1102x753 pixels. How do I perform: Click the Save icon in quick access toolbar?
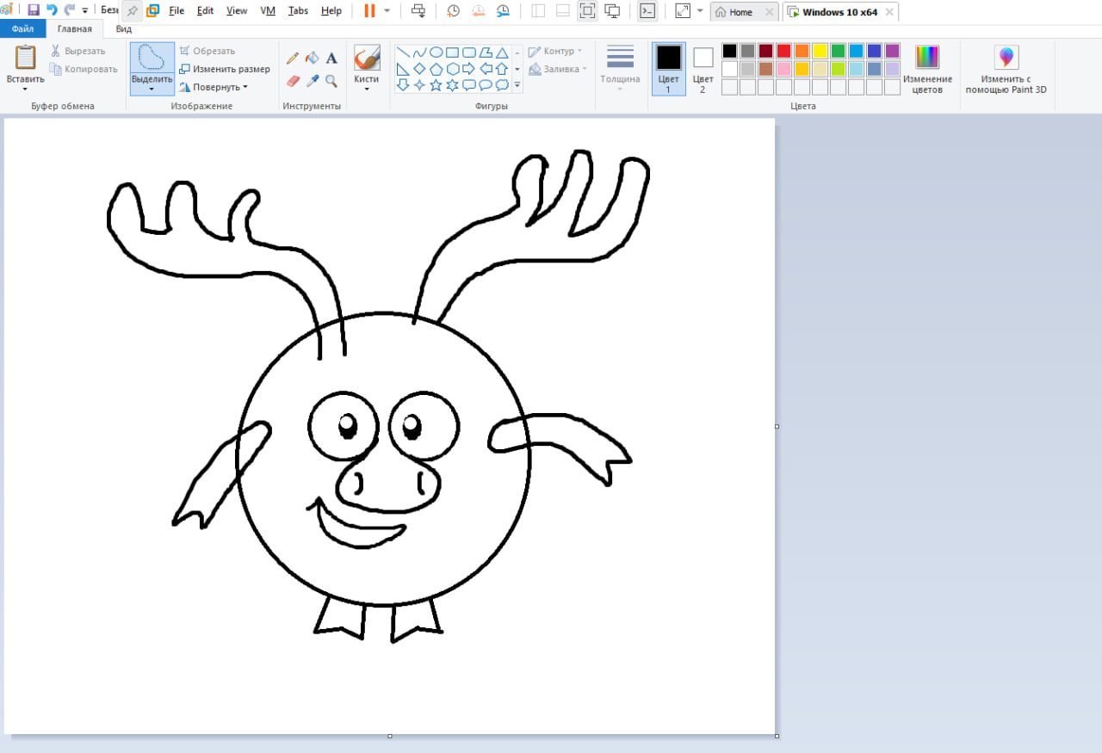34,10
